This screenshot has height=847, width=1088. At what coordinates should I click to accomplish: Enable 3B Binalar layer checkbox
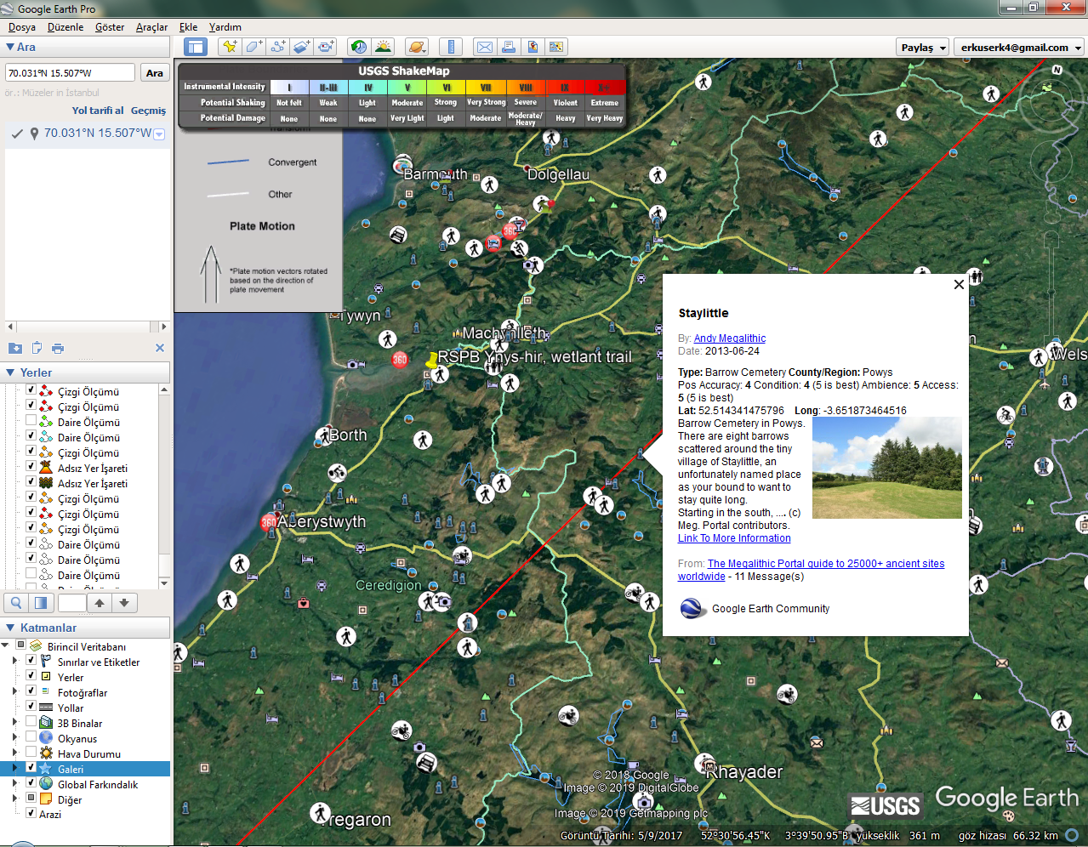coord(31,722)
